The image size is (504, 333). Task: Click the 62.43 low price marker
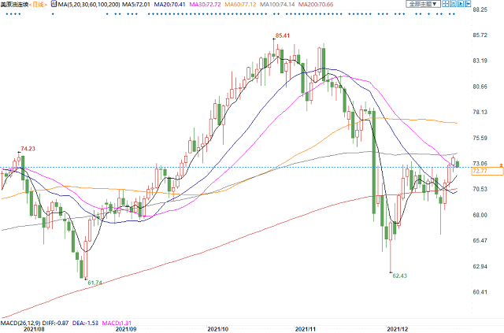click(x=402, y=273)
